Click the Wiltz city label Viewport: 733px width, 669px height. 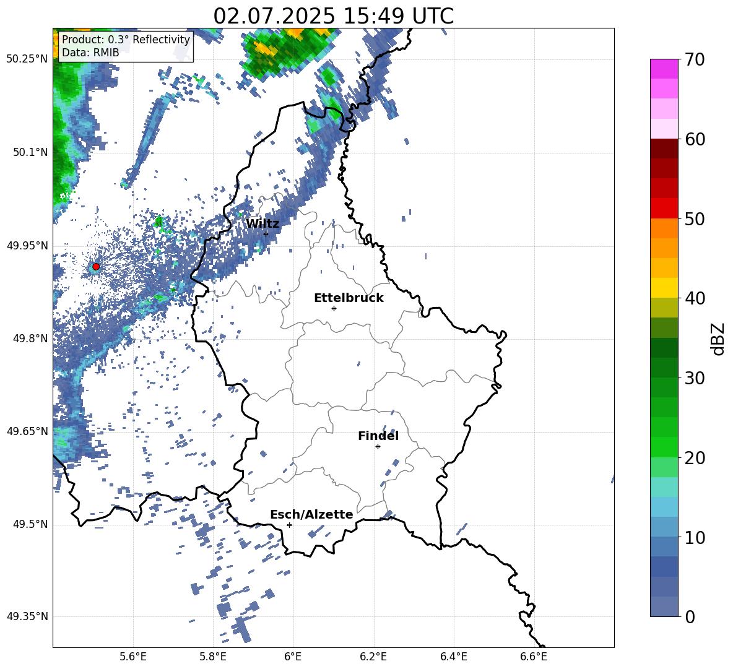coord(262,223)
